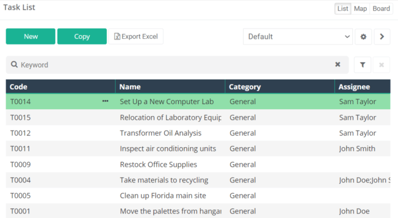The height and width of the screenshot is (218, 398).
Task: Select the Restock Office Supplies task
Action: [x=158, y=165]
